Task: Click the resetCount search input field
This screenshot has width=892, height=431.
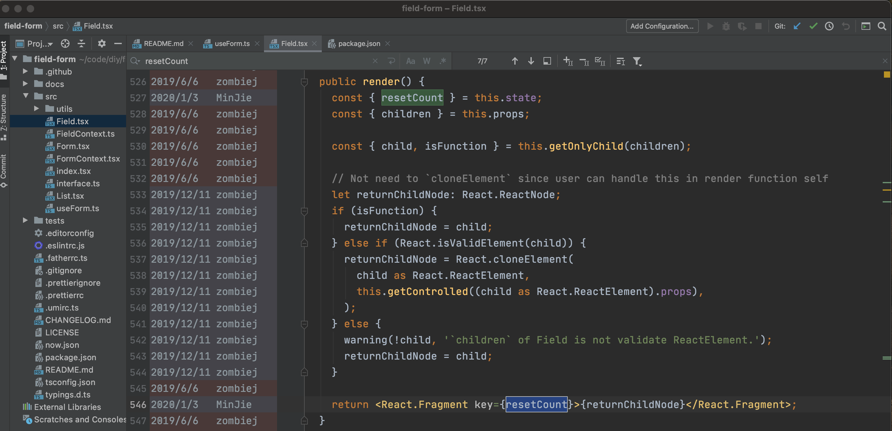Action: pyautogui.click(x=242, y=61)
